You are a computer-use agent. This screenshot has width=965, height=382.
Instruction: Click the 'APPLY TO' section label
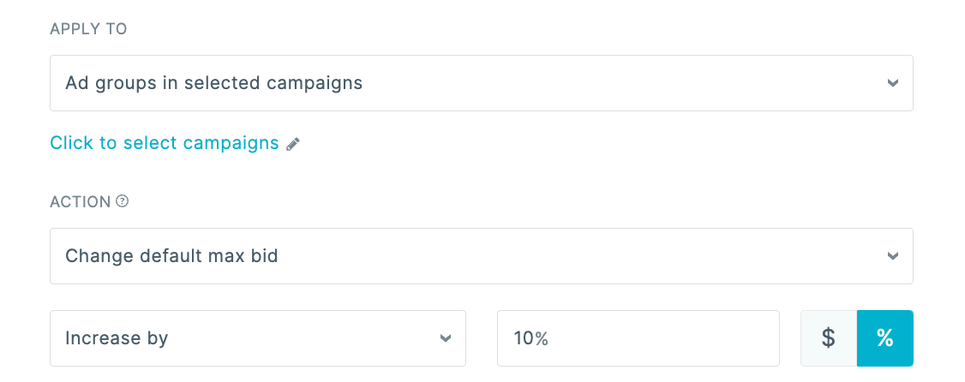[x=88, y=29]
